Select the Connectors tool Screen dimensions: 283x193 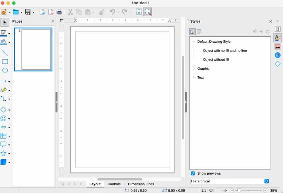pos(4,99)
